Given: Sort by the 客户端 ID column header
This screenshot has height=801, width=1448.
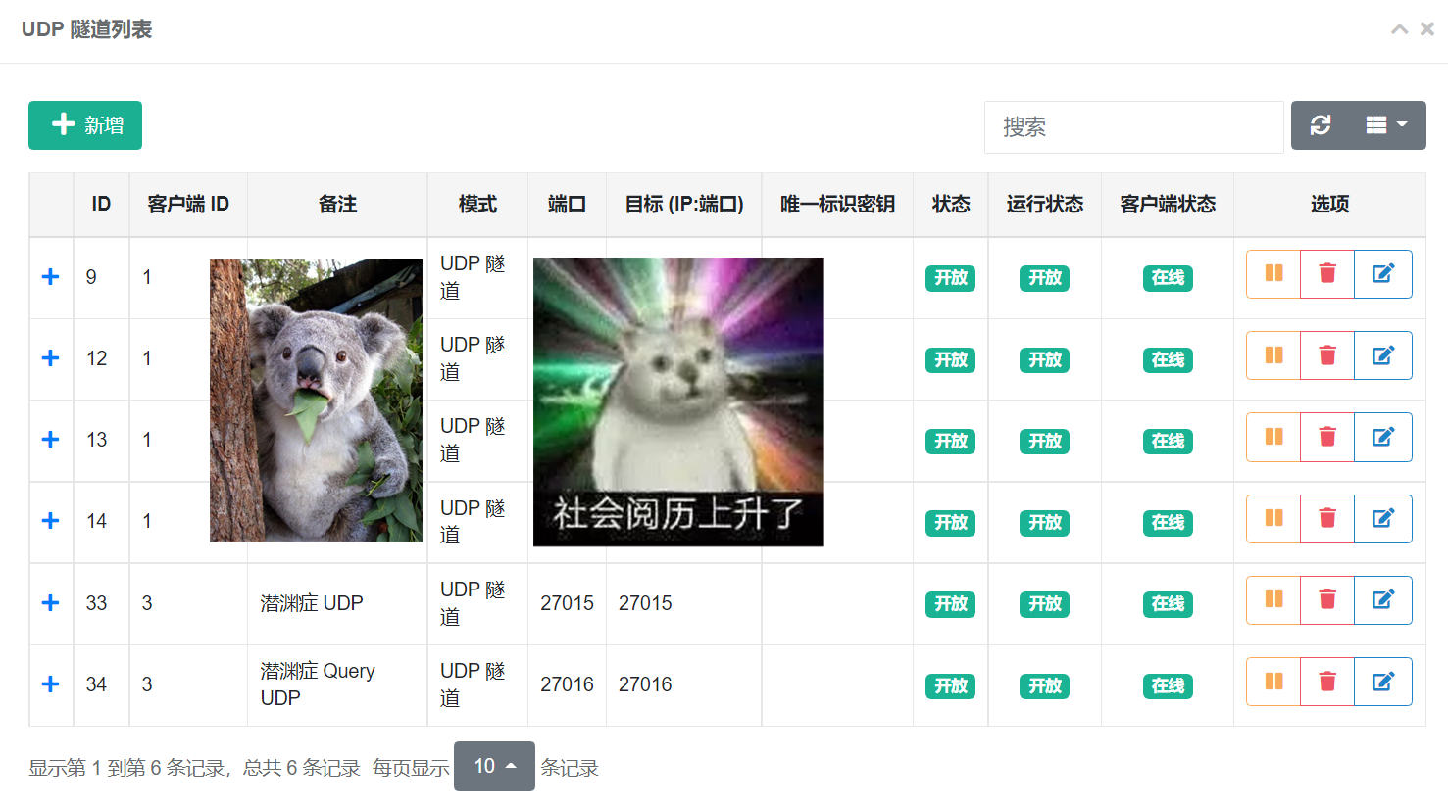Looking at the screenshot, I should click(188, 204).
